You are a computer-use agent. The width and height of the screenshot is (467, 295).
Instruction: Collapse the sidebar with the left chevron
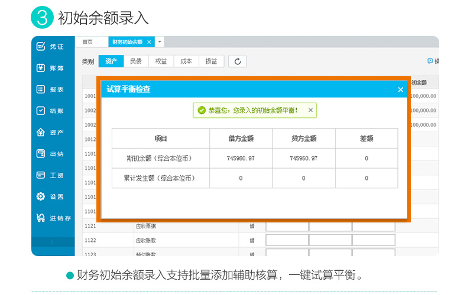click(x=53, y=242)
